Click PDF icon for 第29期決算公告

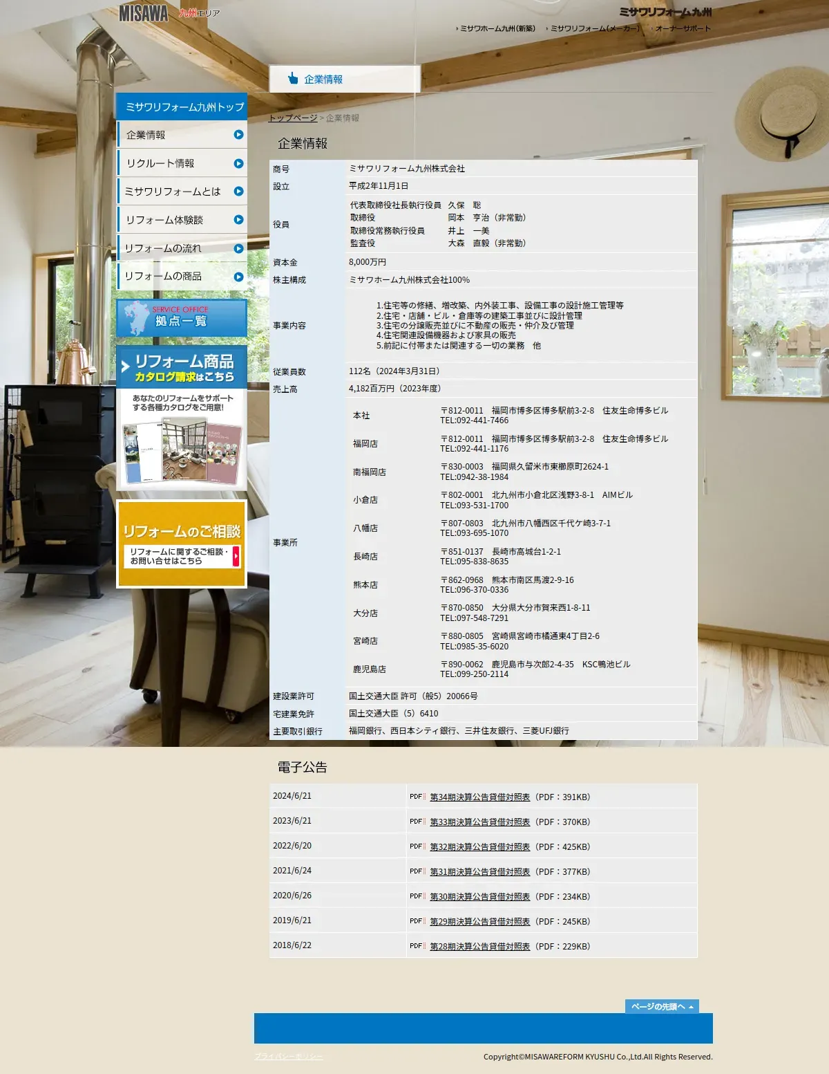pyautogui.click(x=417, y=921)
